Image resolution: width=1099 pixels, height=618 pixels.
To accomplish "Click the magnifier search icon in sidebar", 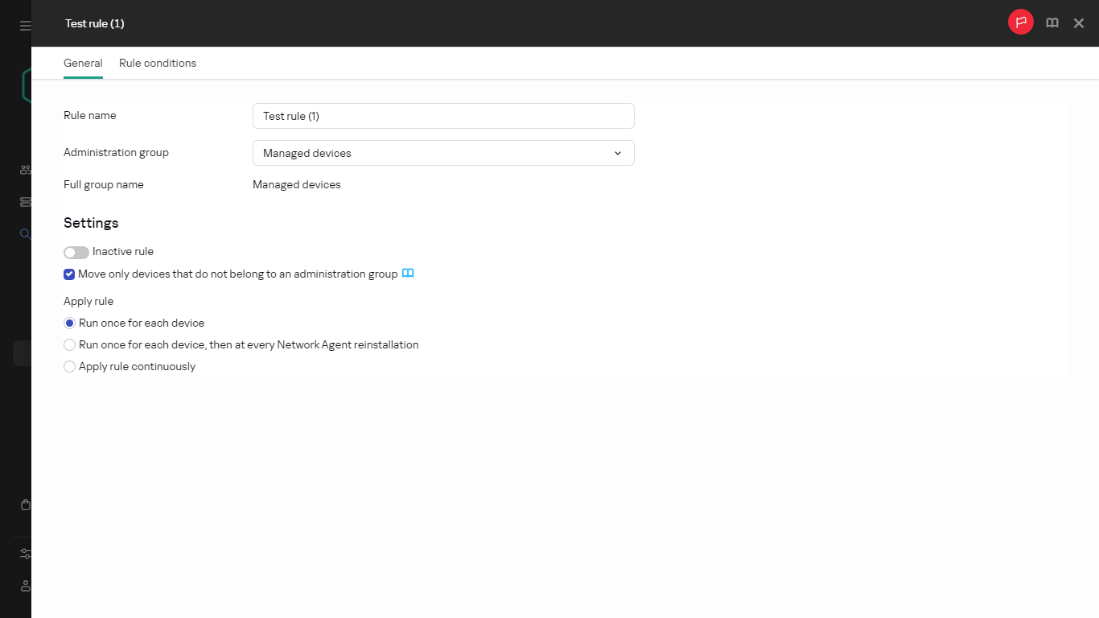I will point(26,234).
